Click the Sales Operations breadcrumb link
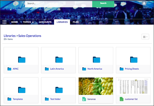 tap(30, 36)
